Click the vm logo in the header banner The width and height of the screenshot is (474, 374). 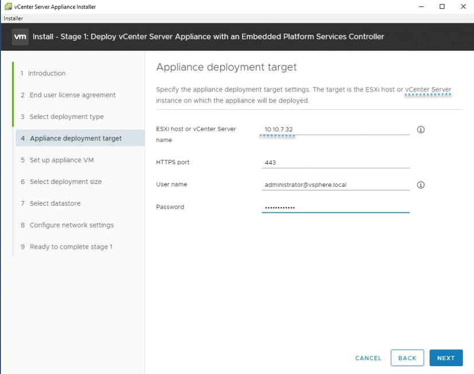point(20,36)
